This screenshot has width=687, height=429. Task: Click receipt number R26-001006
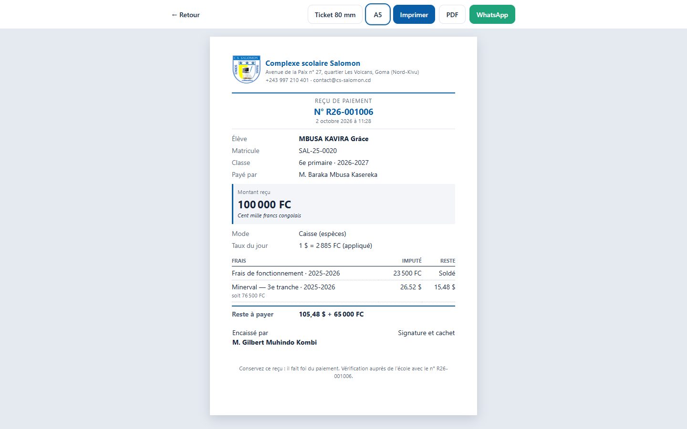pos(343,112)
